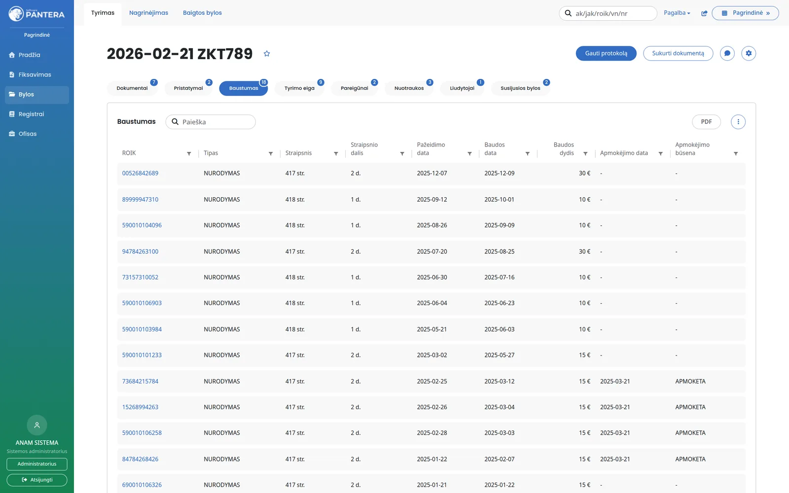The image size is (789, 493).
Task: Filter the Baudos data column
Action: pyautogui.click(x=528, y=154)
